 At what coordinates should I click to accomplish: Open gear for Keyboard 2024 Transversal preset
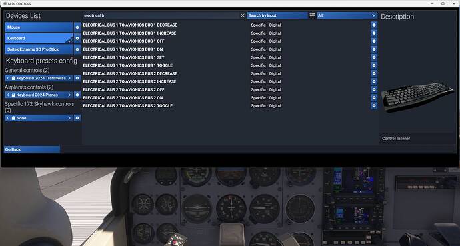pos(77,78)
